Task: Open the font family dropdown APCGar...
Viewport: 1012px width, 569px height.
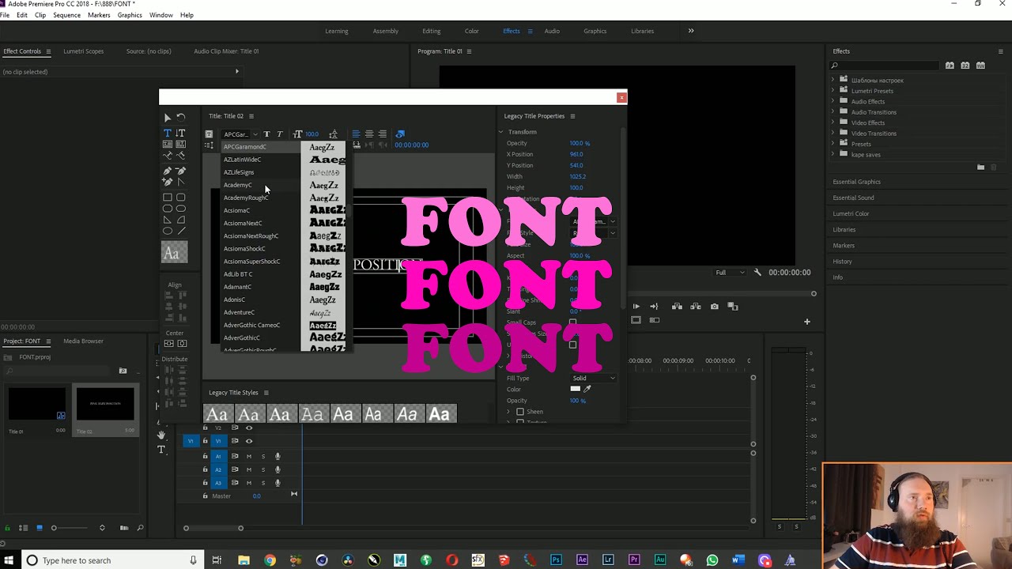Action: (240, 134)
